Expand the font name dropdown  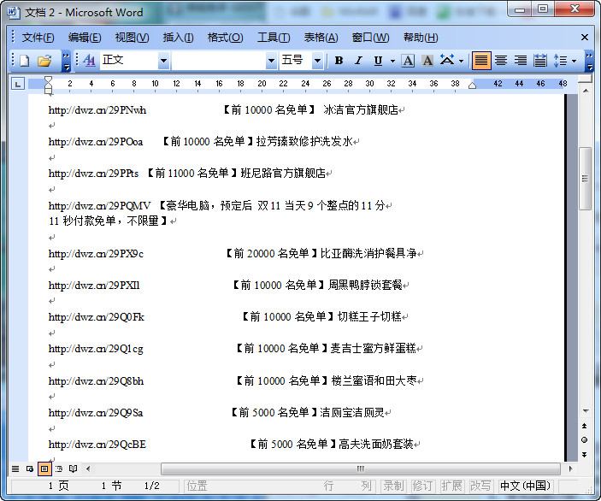click(271, 61)
